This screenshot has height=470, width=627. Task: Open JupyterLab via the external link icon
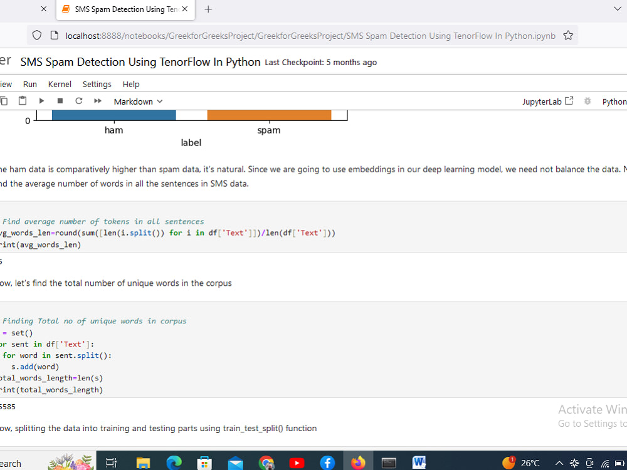(x=568, y=100)
